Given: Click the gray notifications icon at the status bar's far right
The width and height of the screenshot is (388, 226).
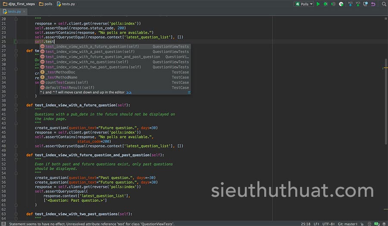Looking at the screenshot, I should pyautogui.click(x=384, y=224).
